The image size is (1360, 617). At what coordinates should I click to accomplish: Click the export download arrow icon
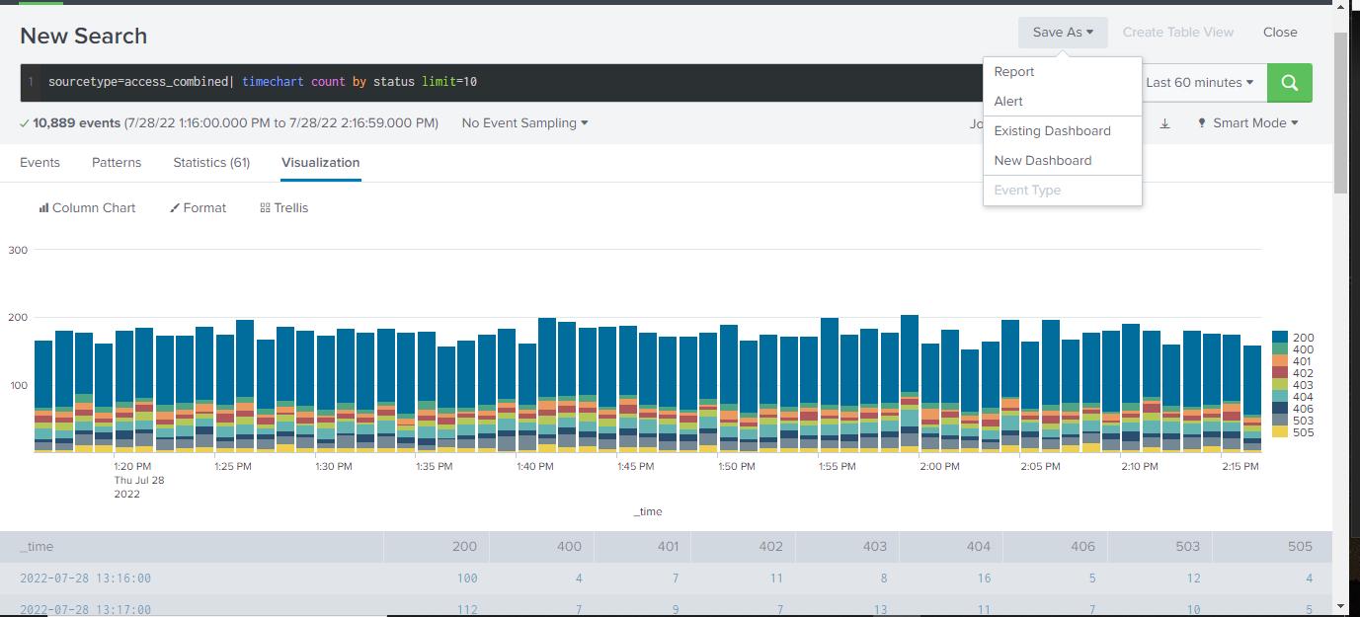click(1164, 123)
